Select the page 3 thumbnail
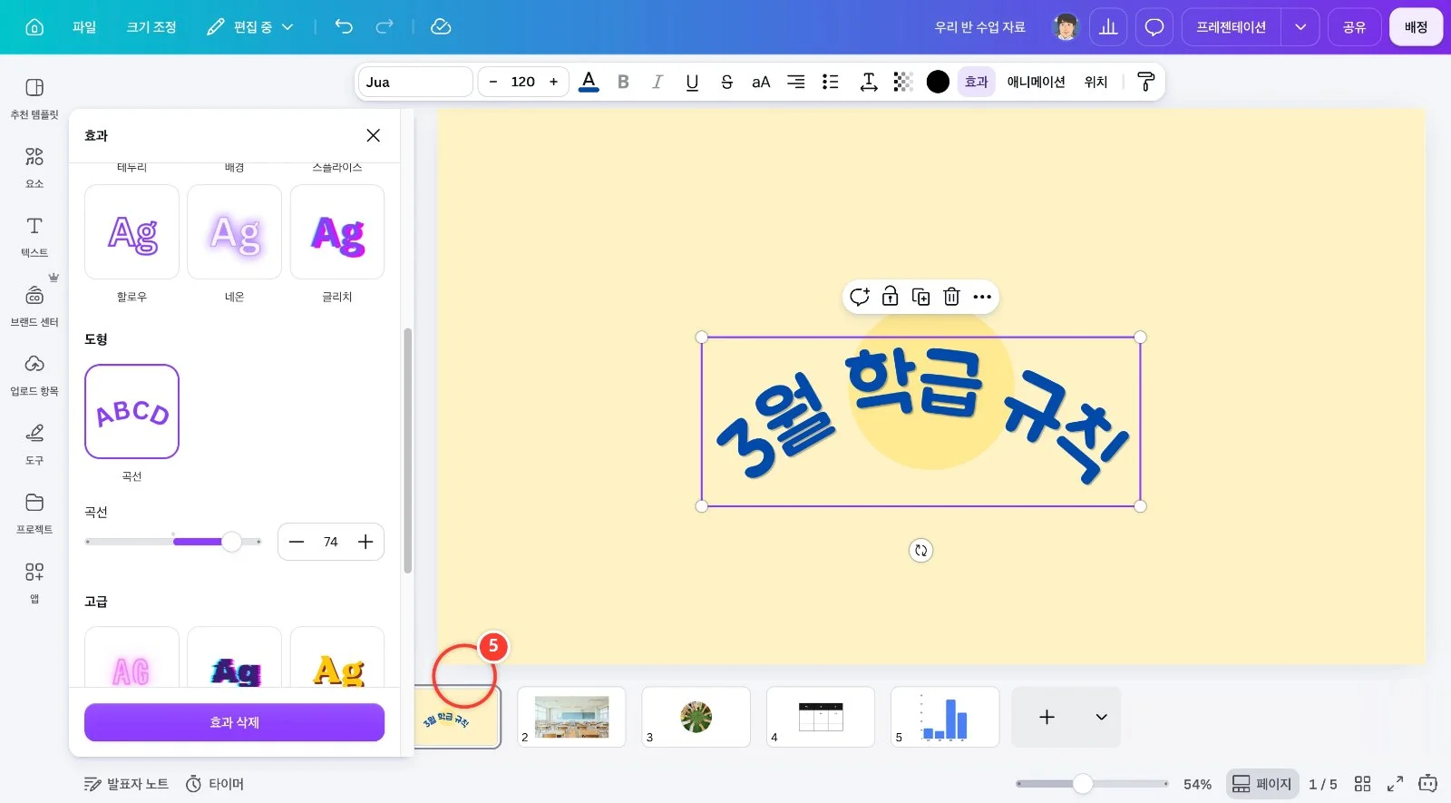 (x=696, y=717)
